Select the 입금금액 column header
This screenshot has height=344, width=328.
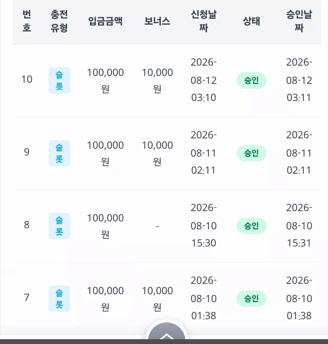pos(105,21)
